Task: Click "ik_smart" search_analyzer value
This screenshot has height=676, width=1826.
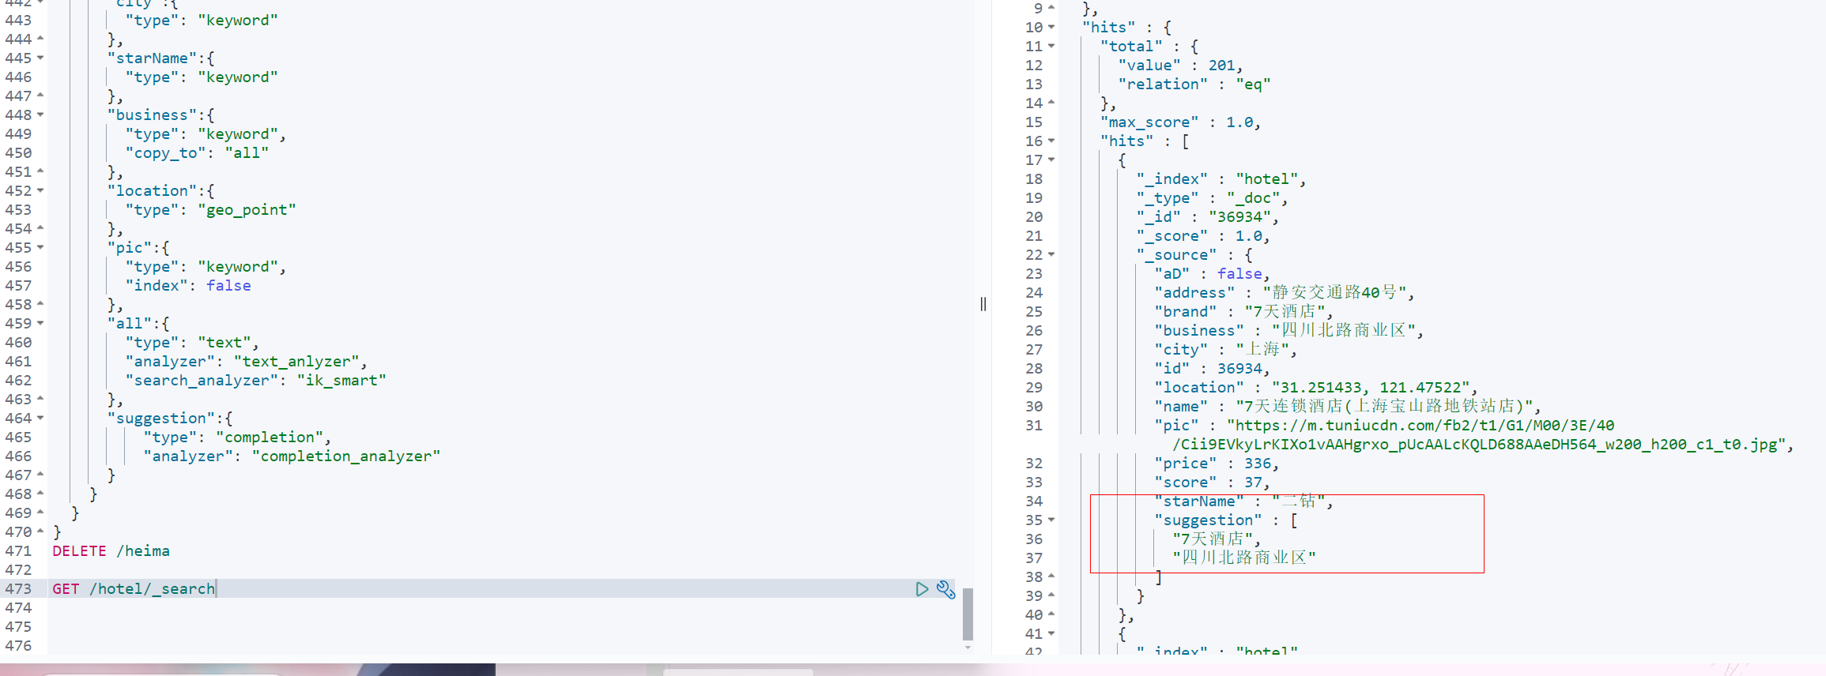Action: click(341, 381)
